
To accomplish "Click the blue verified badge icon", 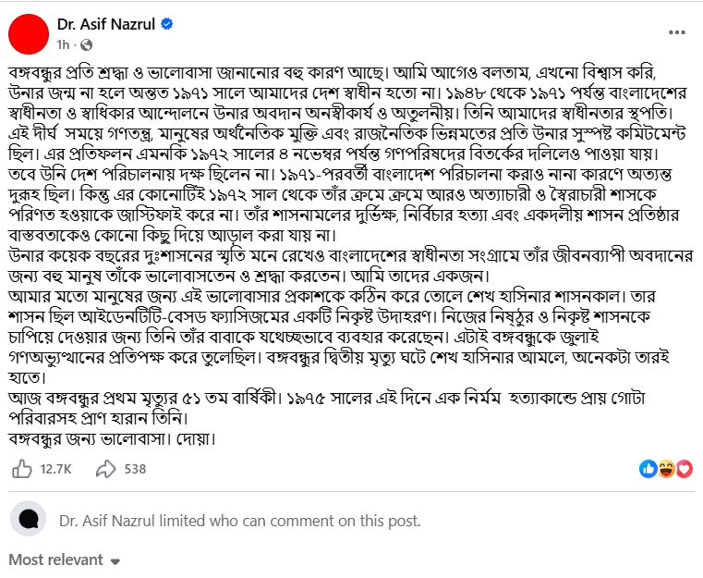I will (x=167, y=24).
